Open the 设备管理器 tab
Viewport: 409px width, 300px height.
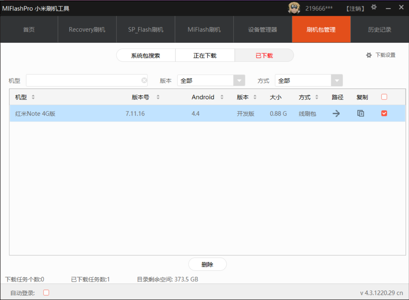(x=263, y=29)
